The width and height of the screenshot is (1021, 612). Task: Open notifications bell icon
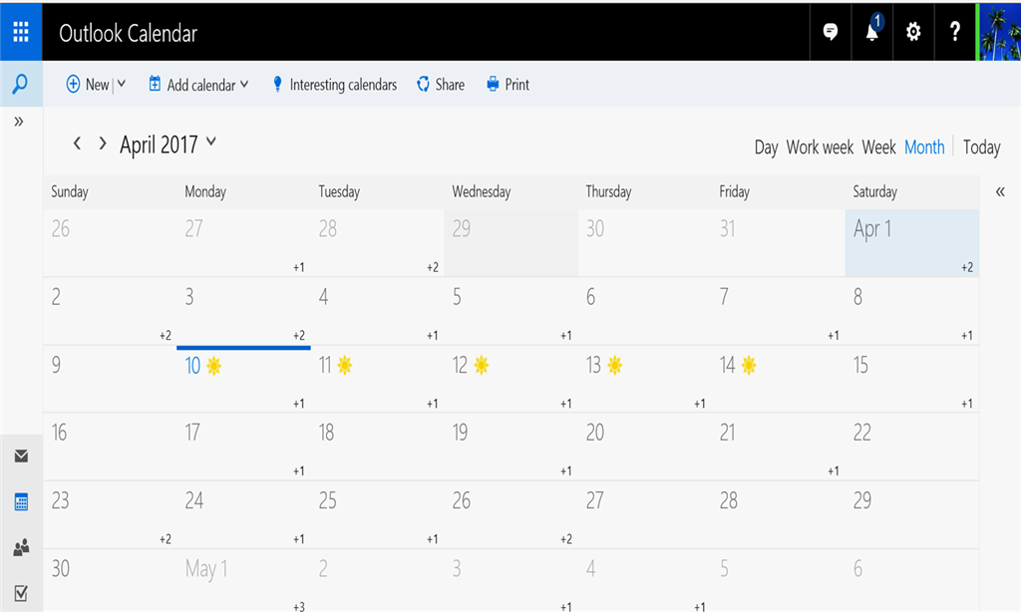[871, 31]
